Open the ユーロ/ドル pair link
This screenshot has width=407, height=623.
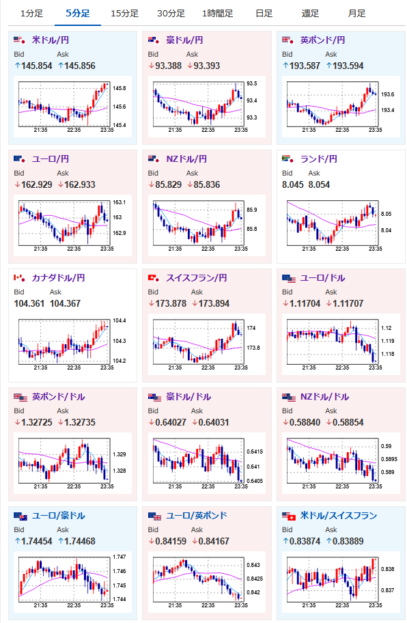click(322, 278)
